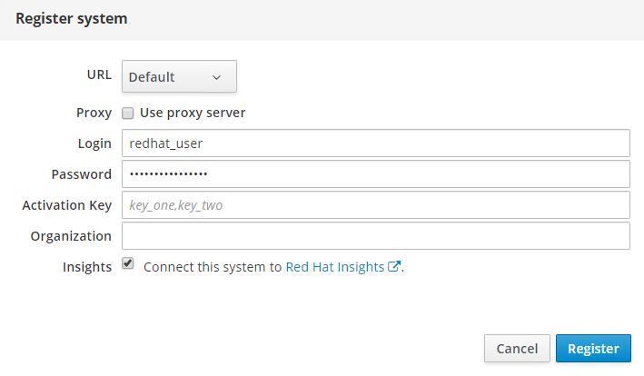Uncheck the Insights connection checkbox

point(128,264)
